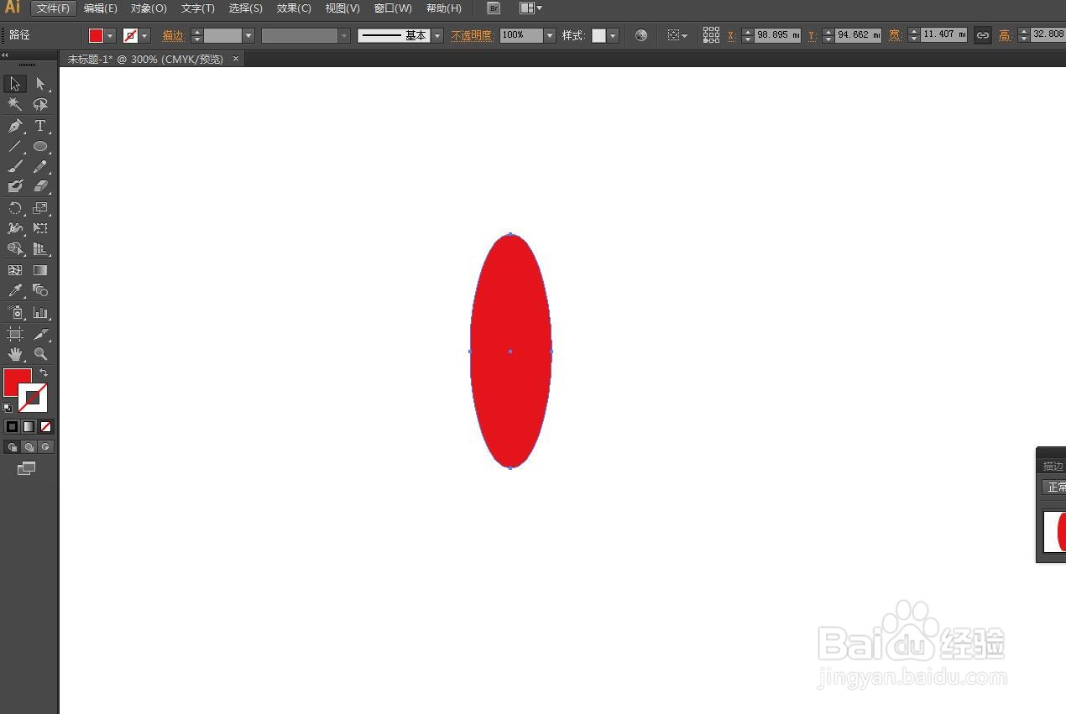Viewport: 1066px width, 714px height.
Task: Open the 编辑(E) menu
Action: (x=101, y=8)
